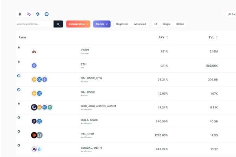Sort table by TVL
This screenshot has width=236, height=157.
coord(213,37)
